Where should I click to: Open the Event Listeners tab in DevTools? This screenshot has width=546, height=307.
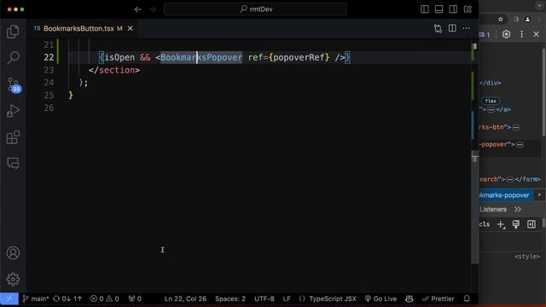click(x=493, y=209)
